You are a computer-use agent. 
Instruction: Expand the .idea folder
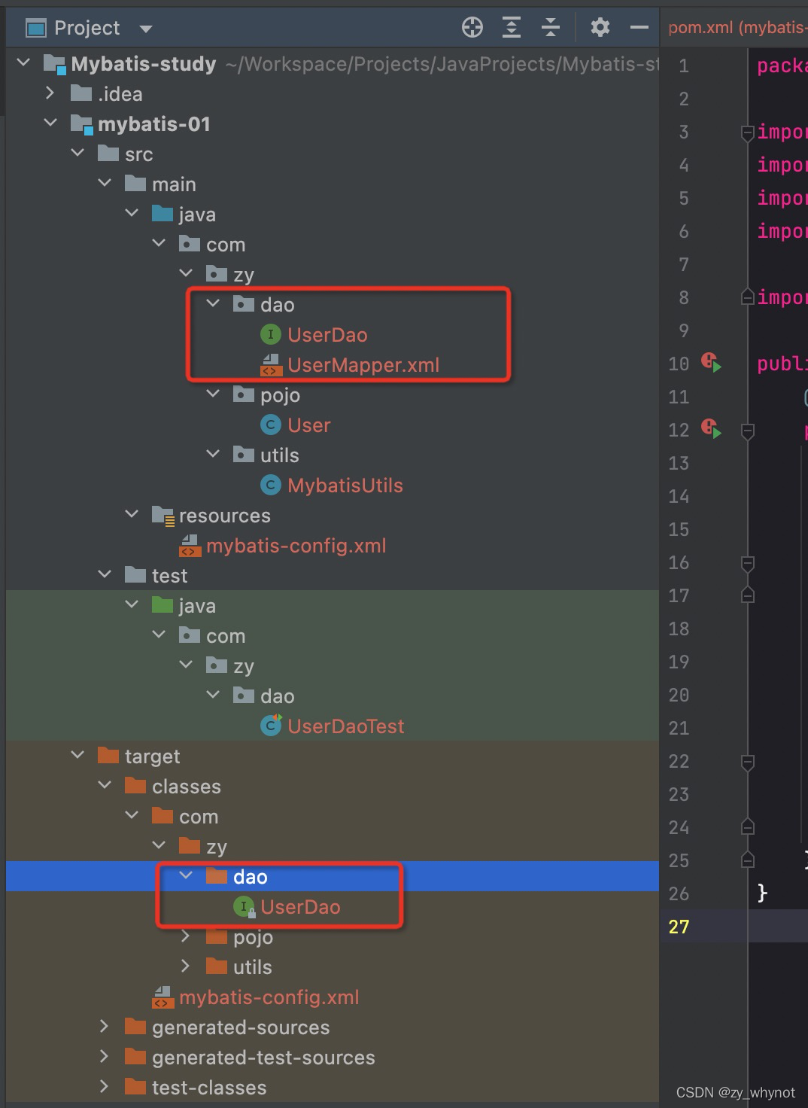click(x=50, y=93)
